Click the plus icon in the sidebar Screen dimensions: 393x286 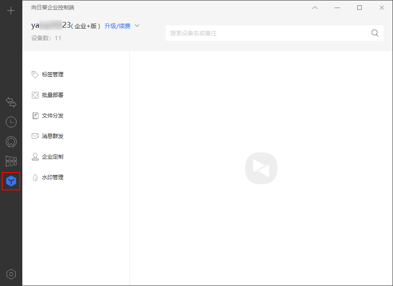[11, 11]
